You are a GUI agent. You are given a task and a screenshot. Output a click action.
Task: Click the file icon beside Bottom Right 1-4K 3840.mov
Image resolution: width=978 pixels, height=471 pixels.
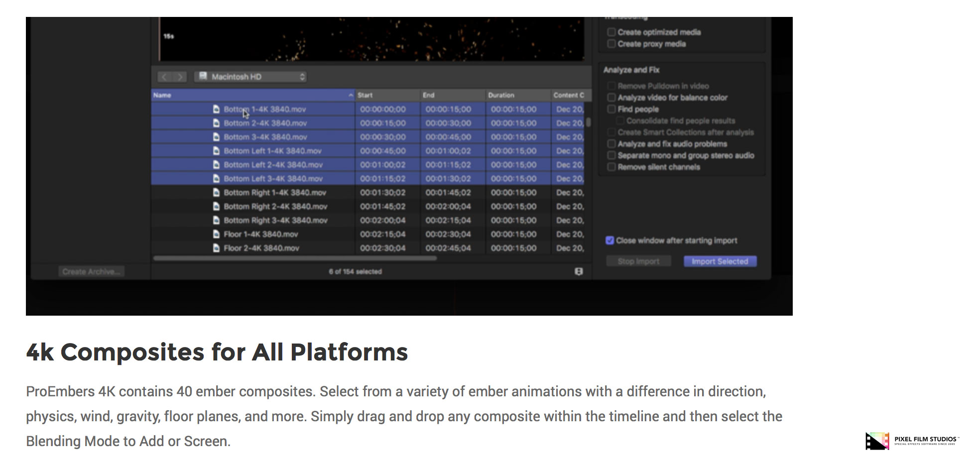click(x=216, y=192)
